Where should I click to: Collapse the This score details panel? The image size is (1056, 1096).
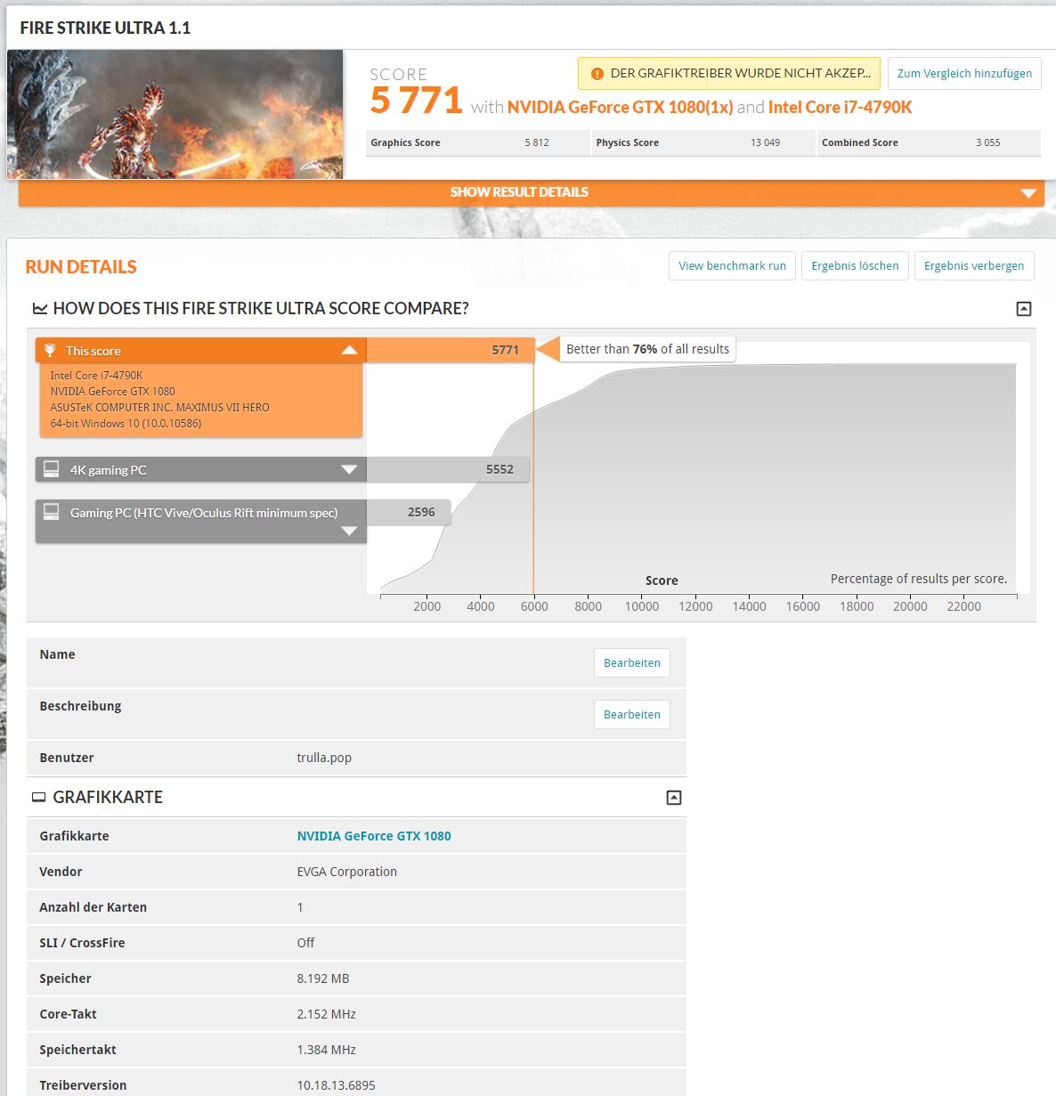coord(349,351)
